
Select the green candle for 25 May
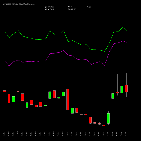pos(50,95)
